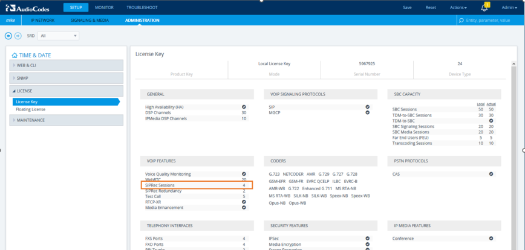Click the forward navigation arrow icon
The width and height of the screenshot is (525, 250).
18,36
